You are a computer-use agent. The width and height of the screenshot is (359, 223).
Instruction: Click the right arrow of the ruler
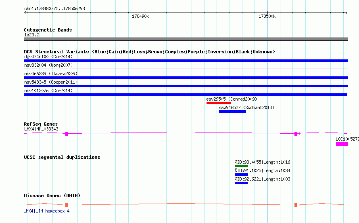pyautogui.click(x=346, y=13)
